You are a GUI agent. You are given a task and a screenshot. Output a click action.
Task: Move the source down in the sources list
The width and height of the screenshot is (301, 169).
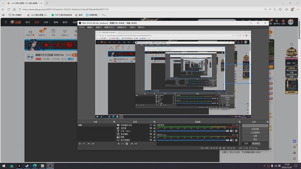[136, 143]
